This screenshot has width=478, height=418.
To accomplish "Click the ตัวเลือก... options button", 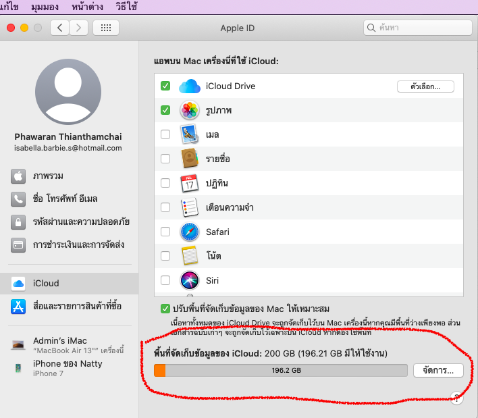I will pyautogui.click(x=425, y=86).
